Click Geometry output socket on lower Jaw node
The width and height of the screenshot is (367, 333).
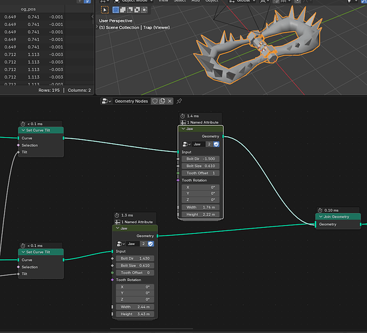157,236
